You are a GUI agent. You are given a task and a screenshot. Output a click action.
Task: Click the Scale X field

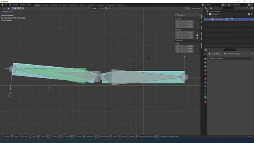click(x=184, y=46)
